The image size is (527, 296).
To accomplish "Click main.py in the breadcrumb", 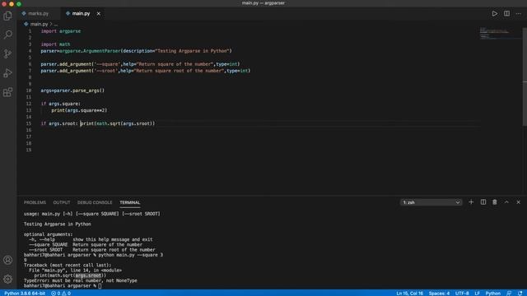I will 39,24.
